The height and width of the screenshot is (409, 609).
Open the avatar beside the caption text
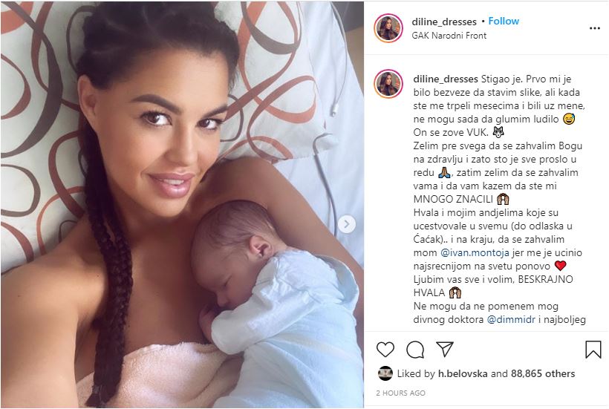(388, 84)
